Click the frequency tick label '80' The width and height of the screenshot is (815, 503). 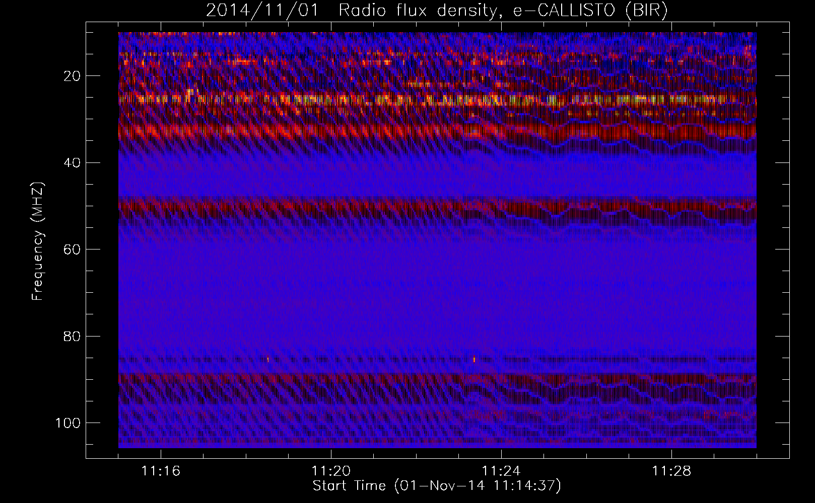(x=73, y=336)
